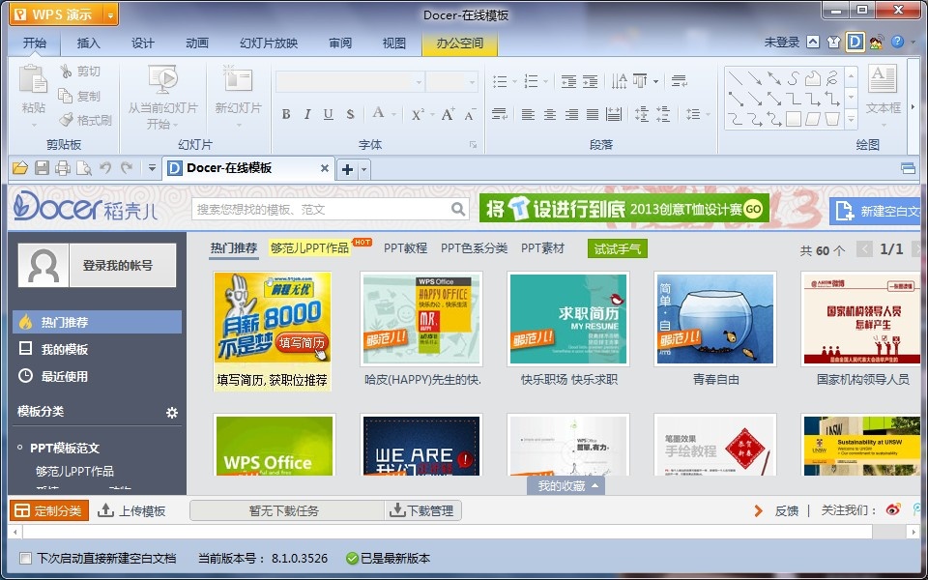
Task: Click the Print icon above the tab bar
Action: pos(63,168)
